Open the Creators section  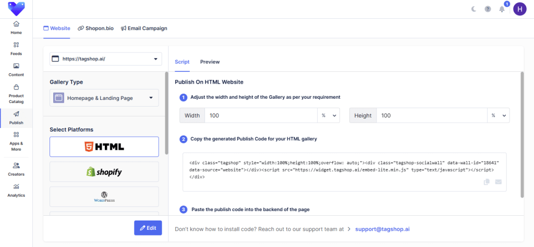click(16, 169)
